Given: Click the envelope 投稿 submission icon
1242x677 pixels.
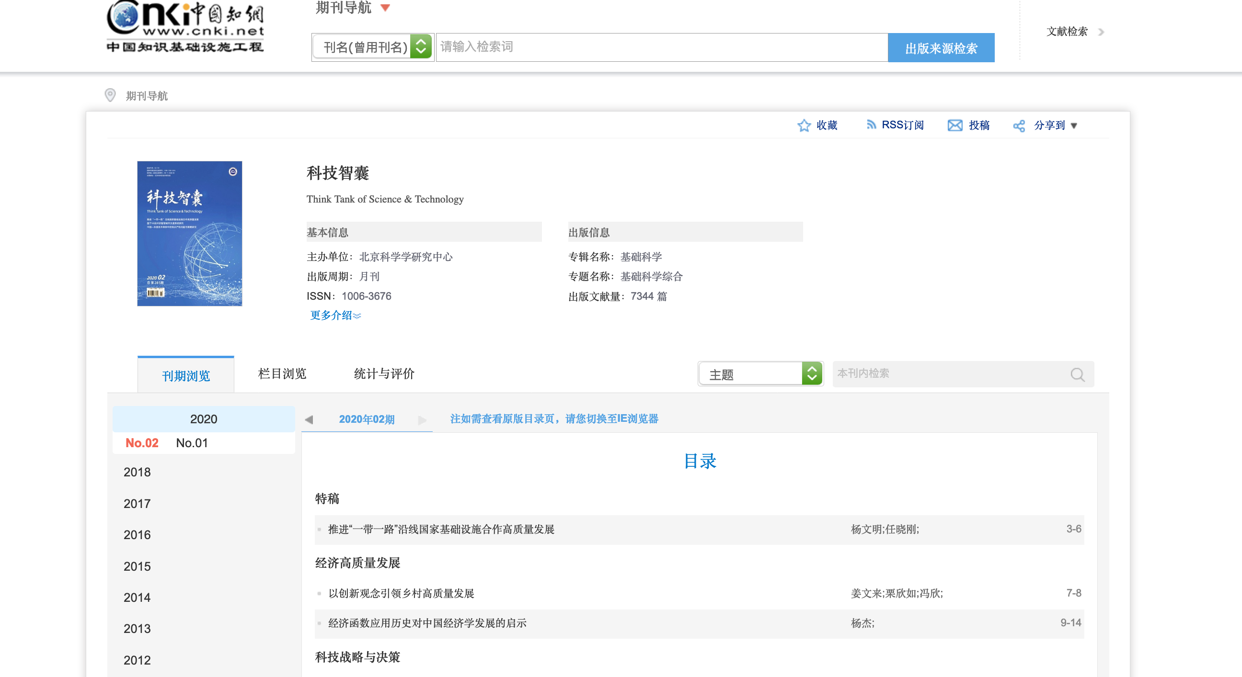Looking at the screenshot, I should click(x=954, y=126).
